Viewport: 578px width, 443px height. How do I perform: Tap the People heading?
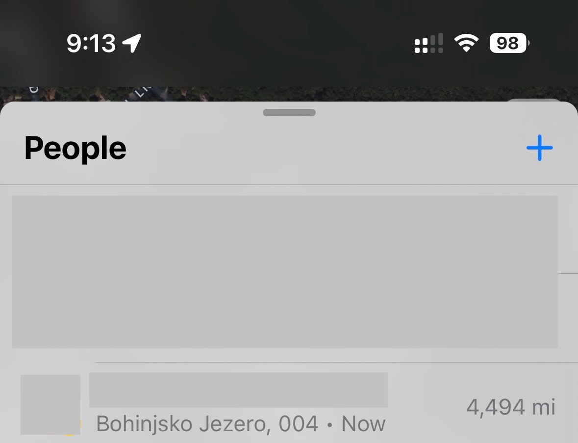75,148
